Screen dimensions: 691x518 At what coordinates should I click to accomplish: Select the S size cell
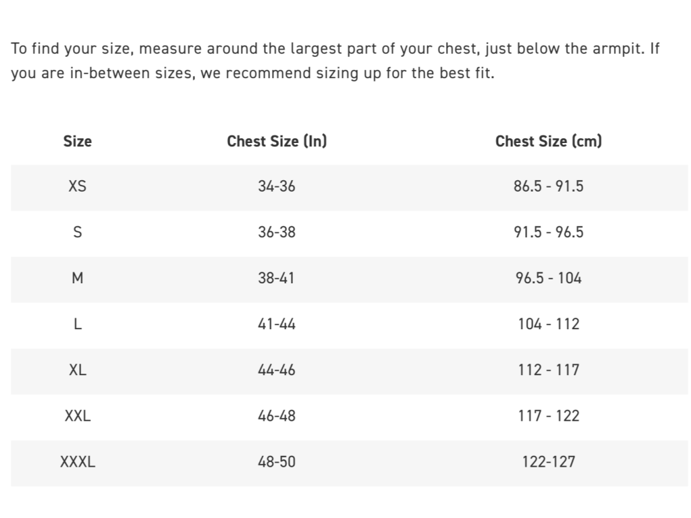coord(78,232)
